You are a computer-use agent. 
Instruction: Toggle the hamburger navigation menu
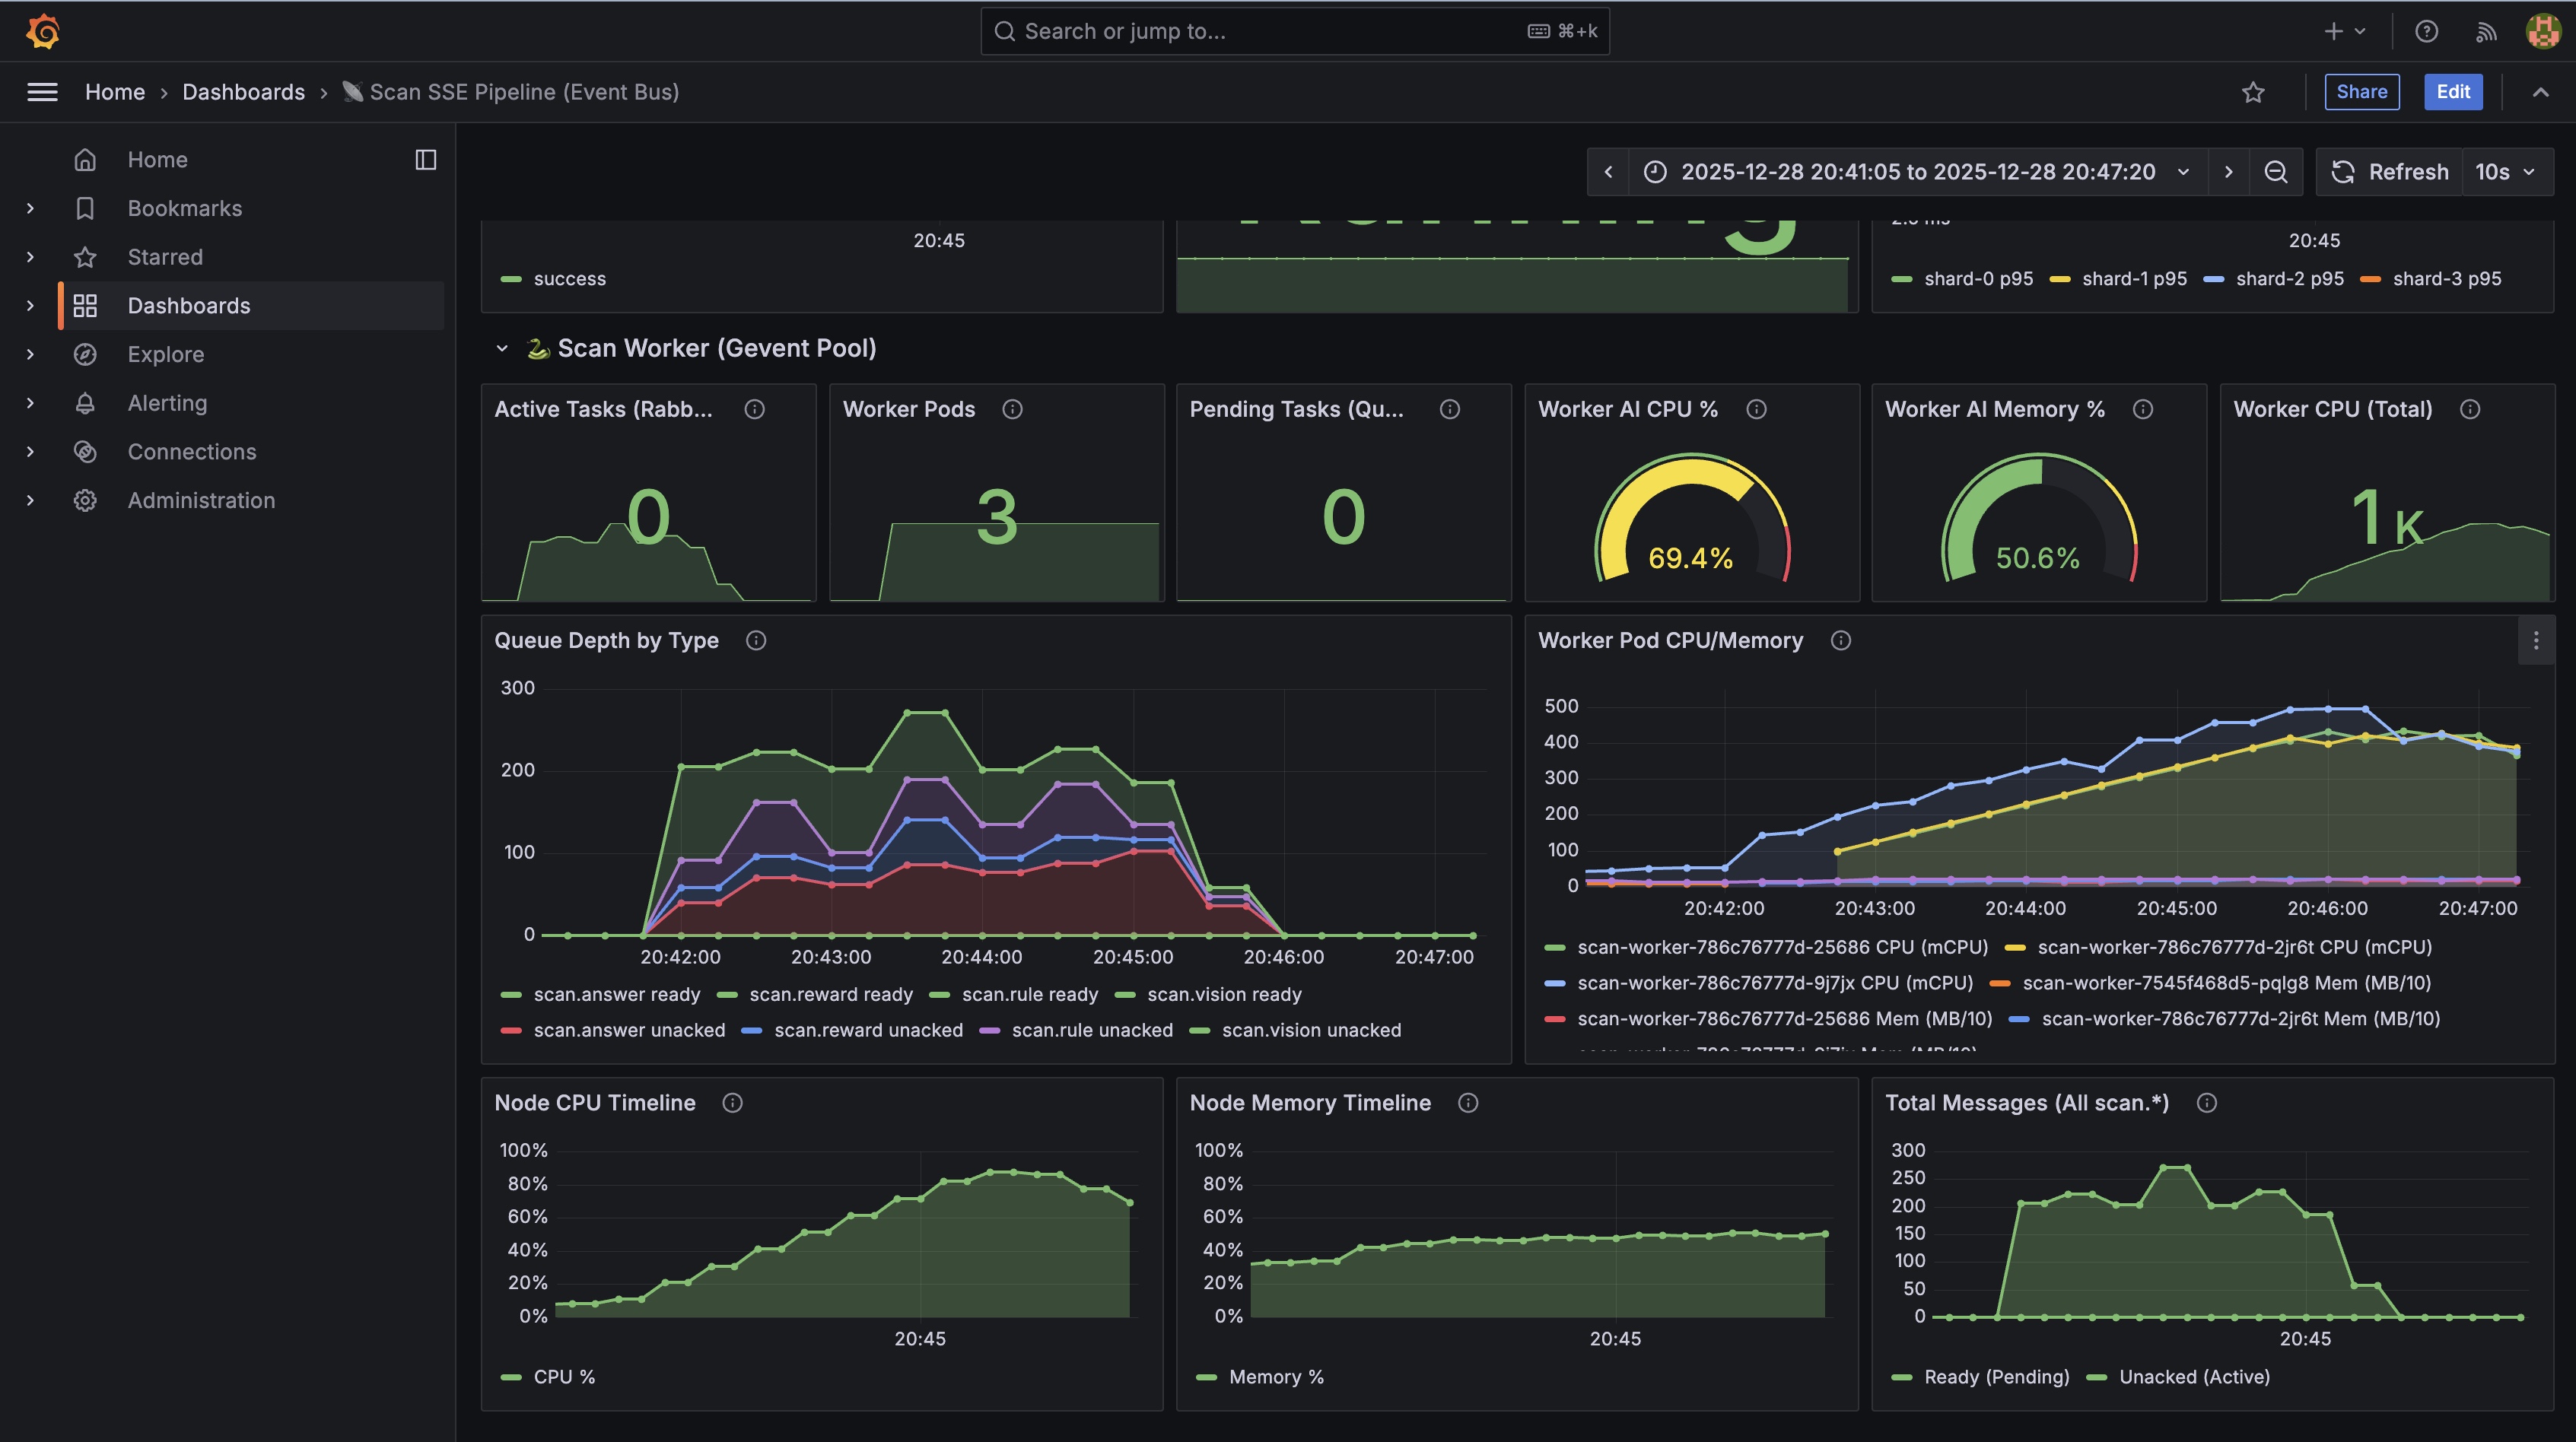(42, 92)
